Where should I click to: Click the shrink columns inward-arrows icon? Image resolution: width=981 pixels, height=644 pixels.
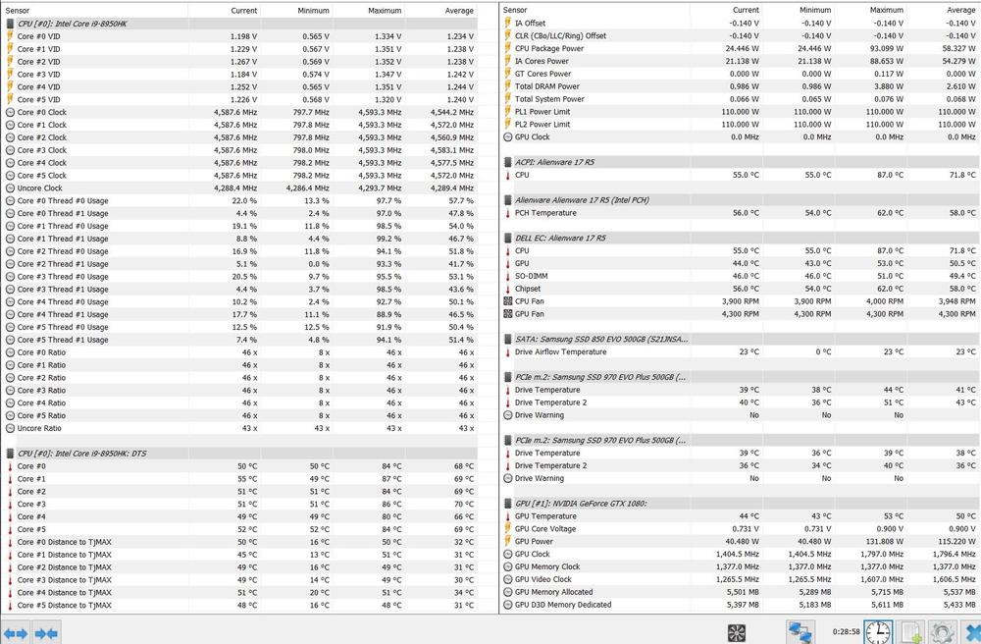tap(47, 633)
